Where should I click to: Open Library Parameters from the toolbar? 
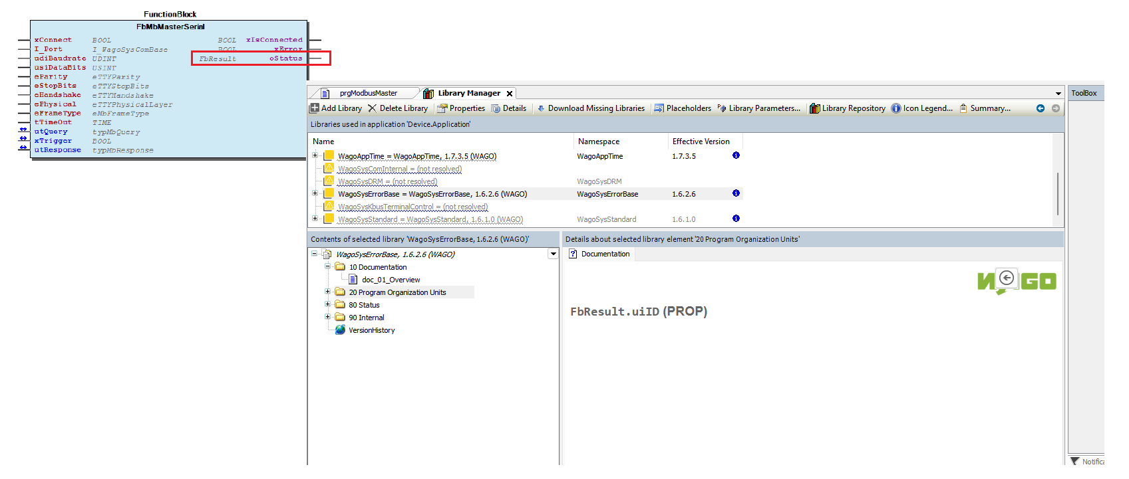pos(759,108)
